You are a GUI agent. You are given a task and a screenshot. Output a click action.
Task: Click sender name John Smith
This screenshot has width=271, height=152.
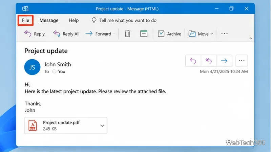point(58,64)
